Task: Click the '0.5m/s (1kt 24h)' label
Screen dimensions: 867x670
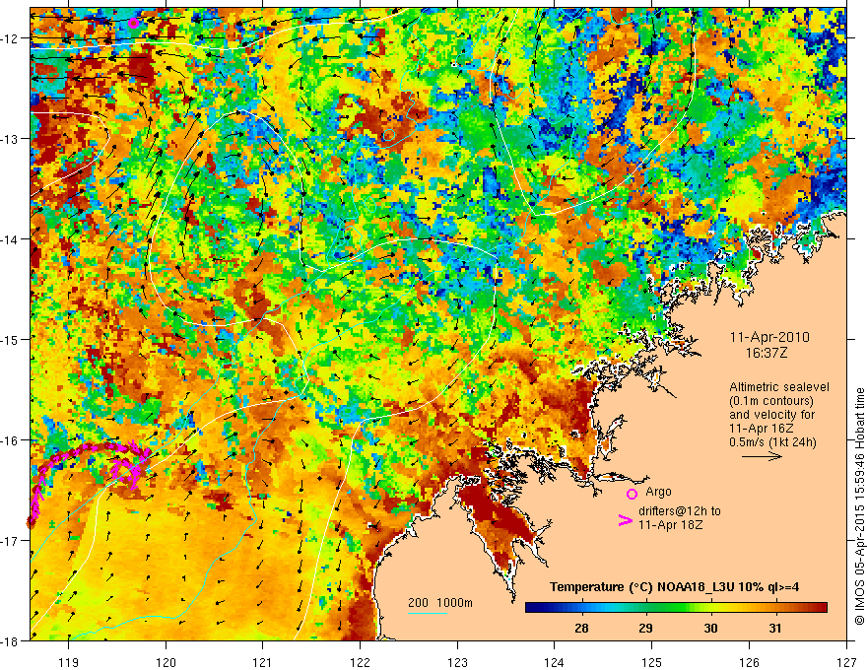Action: tap(772, 441)
